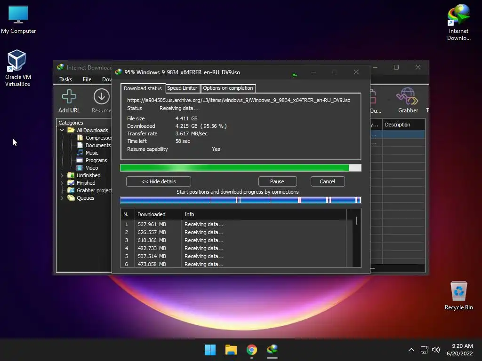Screen dimensions: 482x361
Task: Expand the Queues tree node
Action: coord(62,198)
